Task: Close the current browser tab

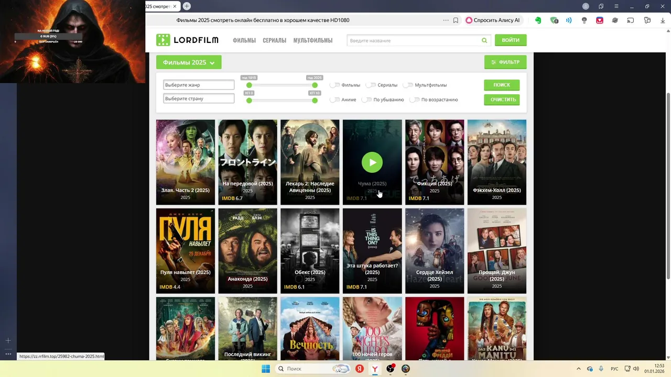Action: tap(175, 6)
